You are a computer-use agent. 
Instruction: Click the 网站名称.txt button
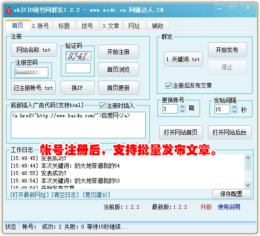[x=34, y=50]
